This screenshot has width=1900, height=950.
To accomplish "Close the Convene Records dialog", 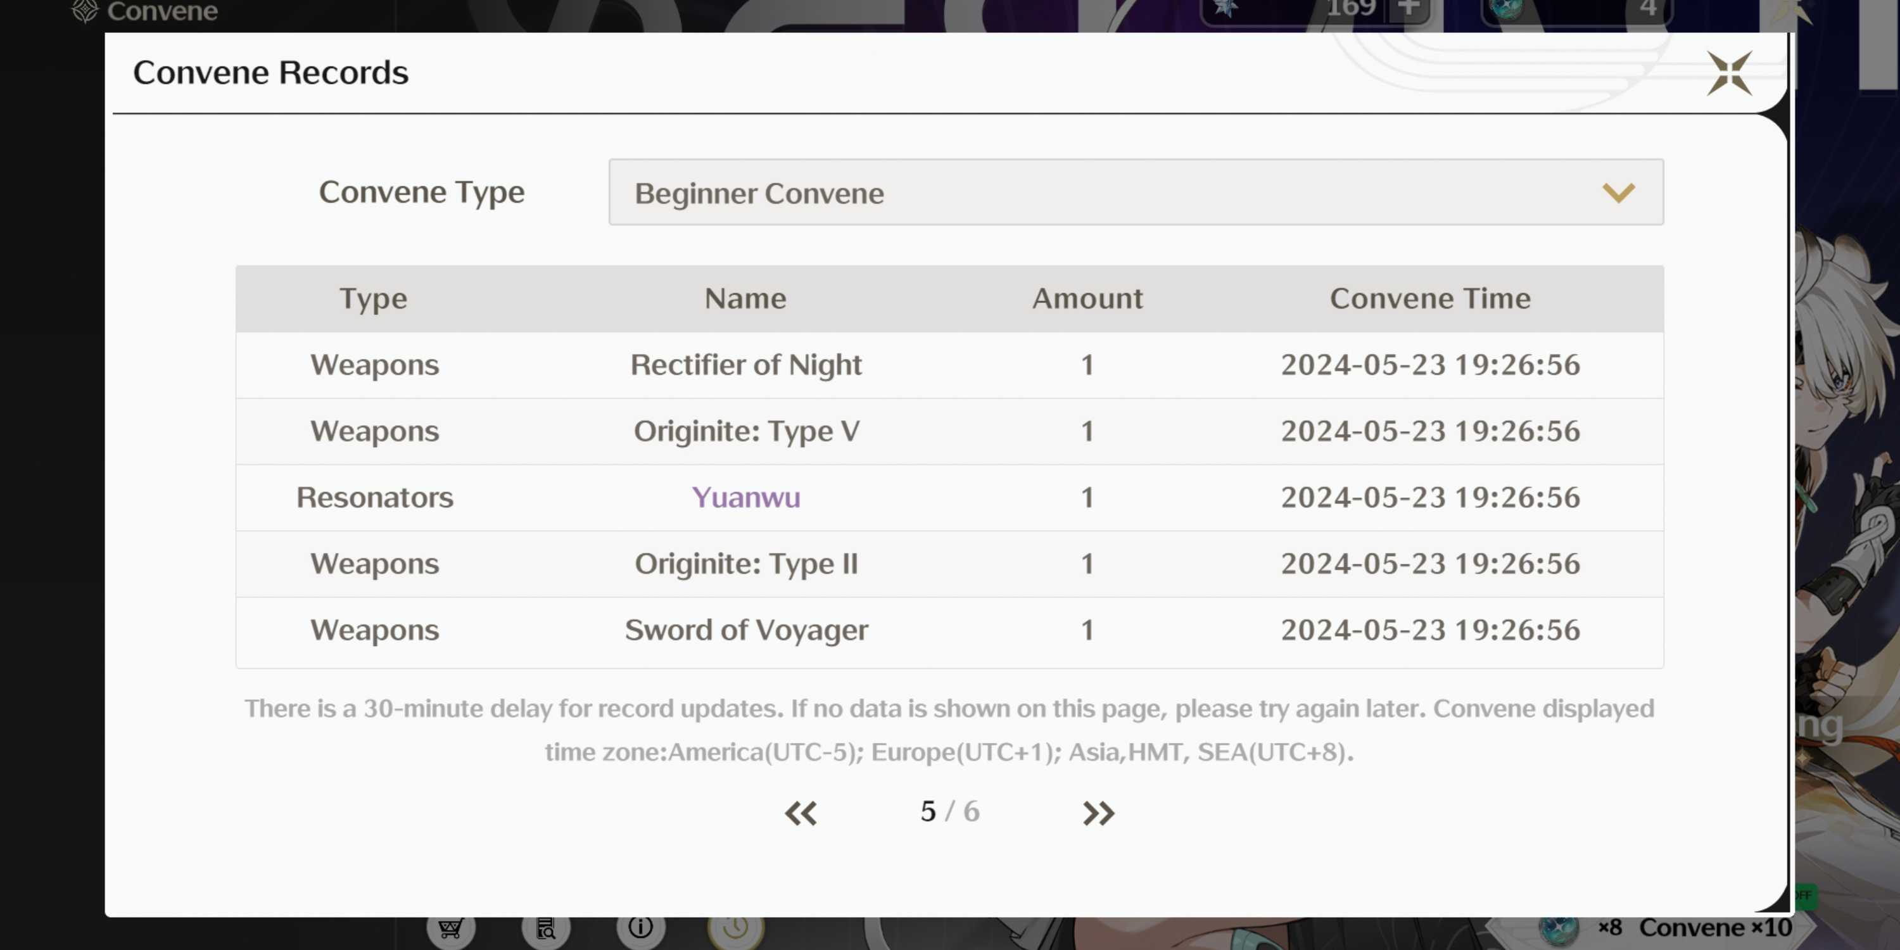I will click(1728, 73).
